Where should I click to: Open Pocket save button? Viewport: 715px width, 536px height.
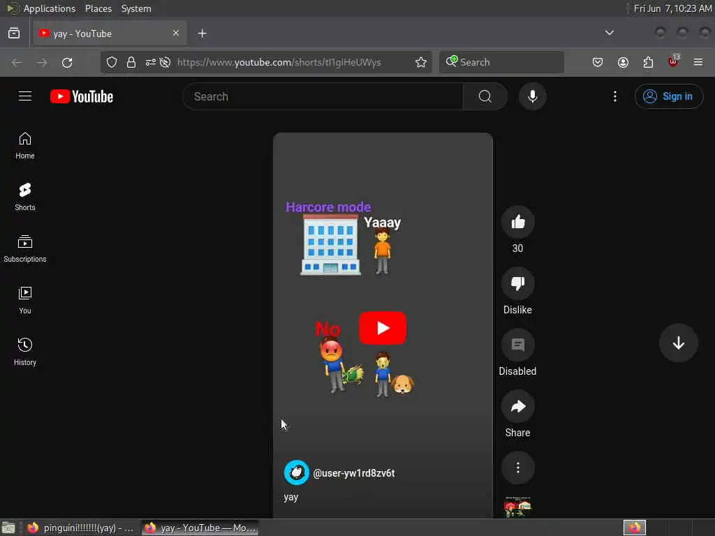pos(598,62)
